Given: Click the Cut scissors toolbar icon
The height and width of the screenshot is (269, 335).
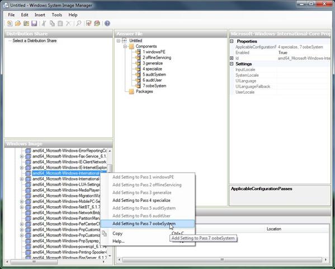Looking at the screenshot, I should pyautogui.click(x=44, y=24).
